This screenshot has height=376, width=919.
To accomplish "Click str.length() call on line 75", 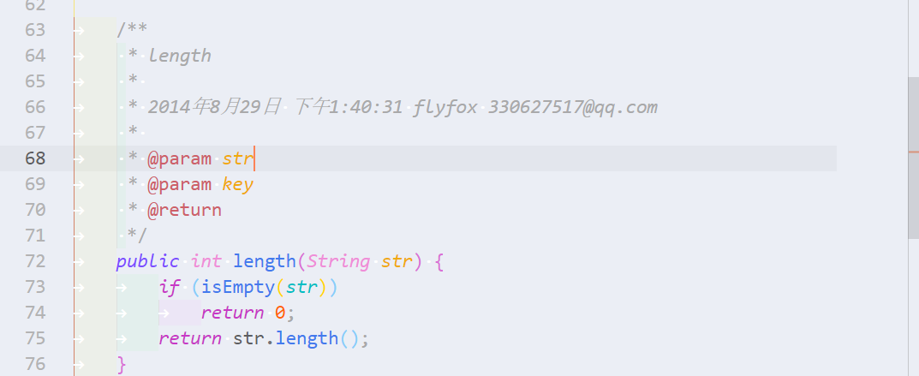I will (x=301, y=338).
